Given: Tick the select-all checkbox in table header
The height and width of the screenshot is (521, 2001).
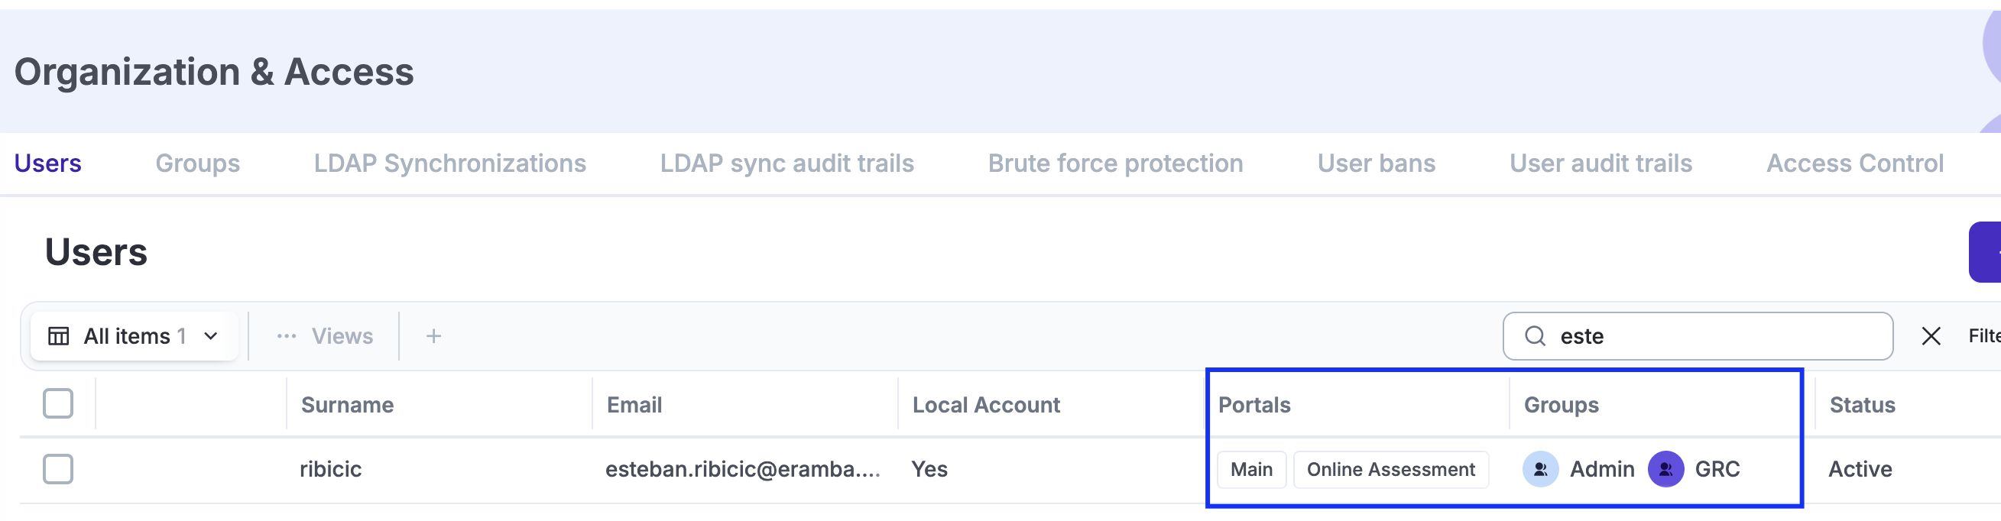Looking at the screenshot, I should tap(58, 404).
